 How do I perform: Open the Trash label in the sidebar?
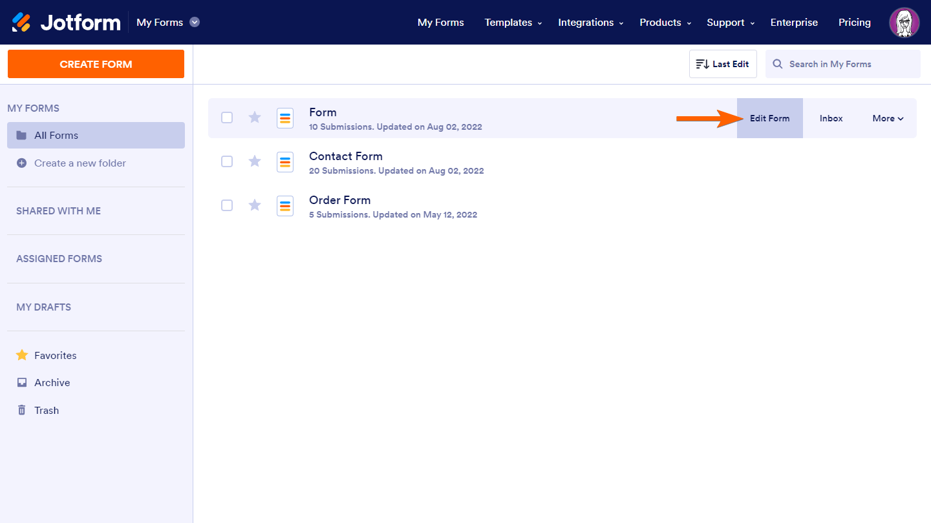point(47,411)
